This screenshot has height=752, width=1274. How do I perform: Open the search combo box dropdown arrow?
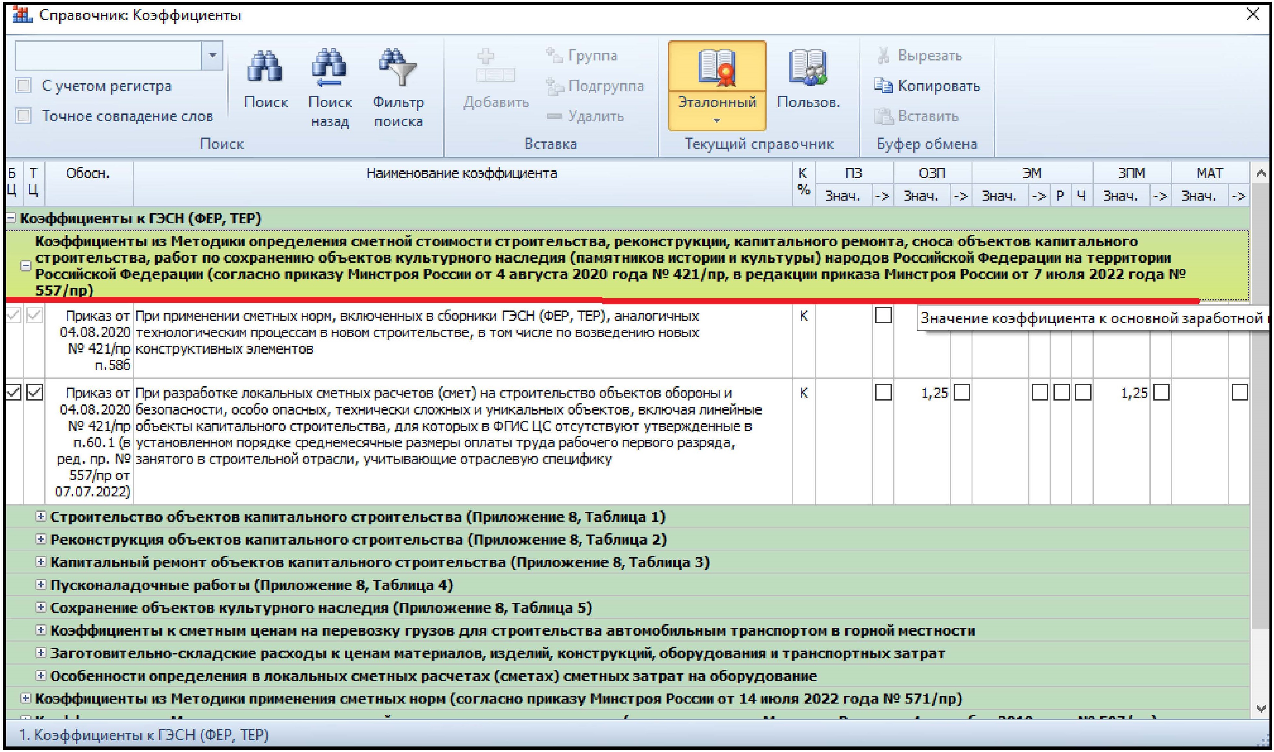point(212,55)
